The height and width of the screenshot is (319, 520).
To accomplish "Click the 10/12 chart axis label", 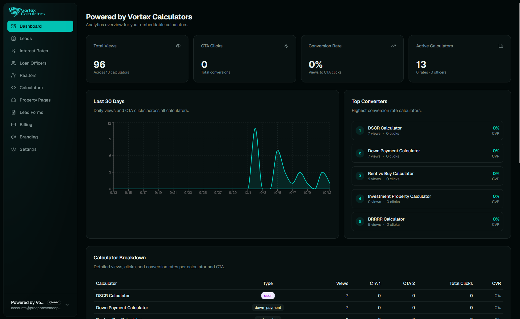I will click(x=327, y=193).
